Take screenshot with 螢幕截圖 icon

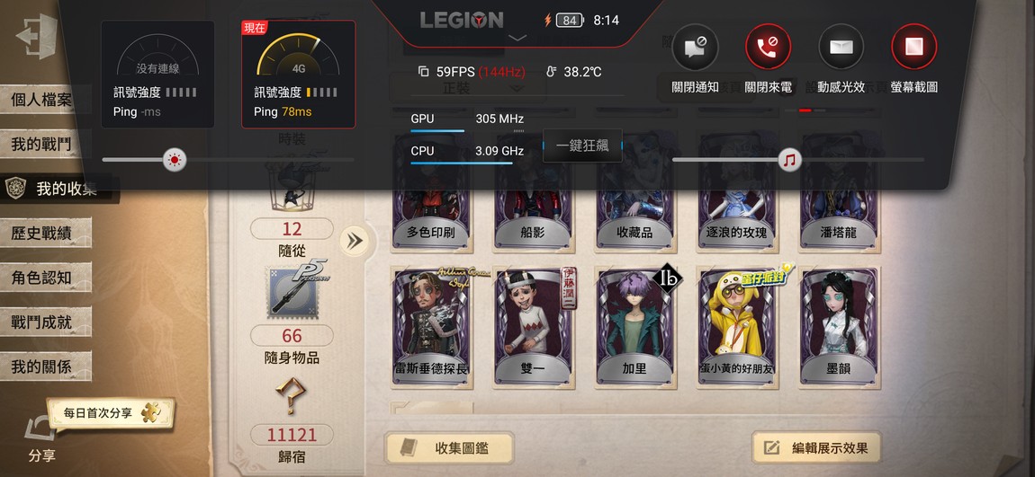click(x=913, y=48)
